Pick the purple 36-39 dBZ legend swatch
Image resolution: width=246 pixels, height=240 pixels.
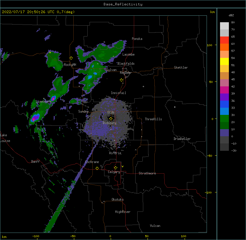[224, 97]
